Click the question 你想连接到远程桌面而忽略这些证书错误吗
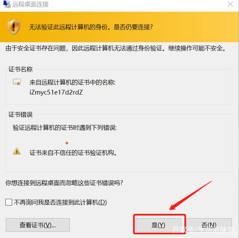The image size is (239, 238). [64, 183]
